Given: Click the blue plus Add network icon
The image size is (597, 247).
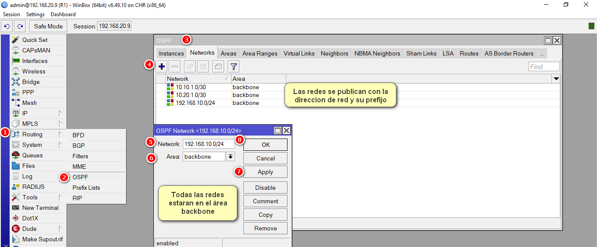Looking at the screenshot, I should [162, 67].
